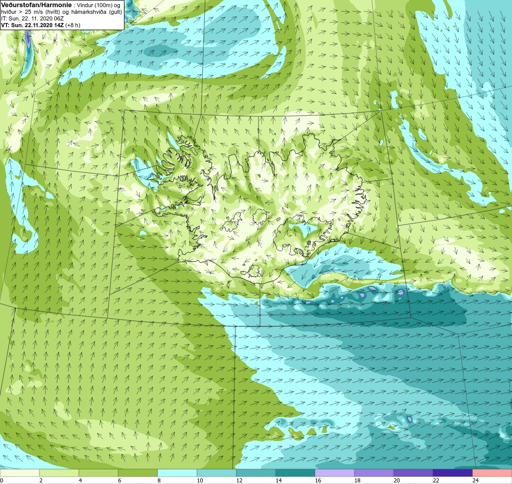Click the lavender 16–18 legend swatch

click(334, 473)
